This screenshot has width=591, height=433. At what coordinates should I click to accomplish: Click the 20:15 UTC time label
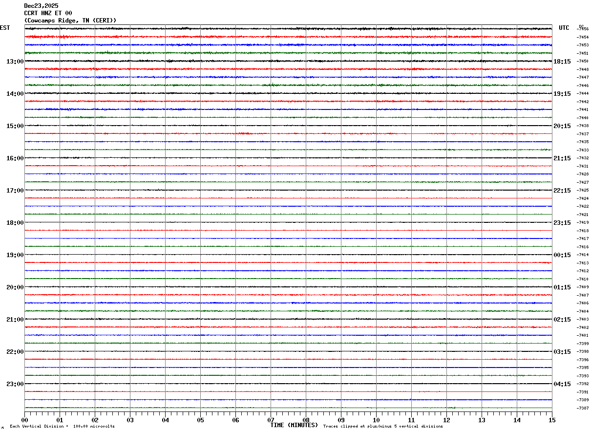coord(562,126)
